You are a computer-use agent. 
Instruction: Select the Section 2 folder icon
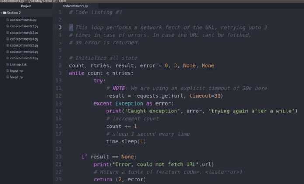(x=5, y=13)
